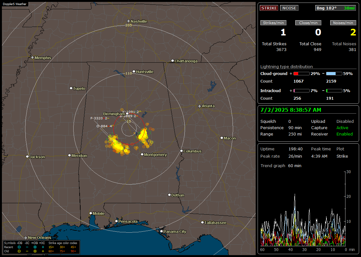This screenshot has height=257, width=361.
Task: Click the Noises/min header button
Action: [x=343, y=23]
